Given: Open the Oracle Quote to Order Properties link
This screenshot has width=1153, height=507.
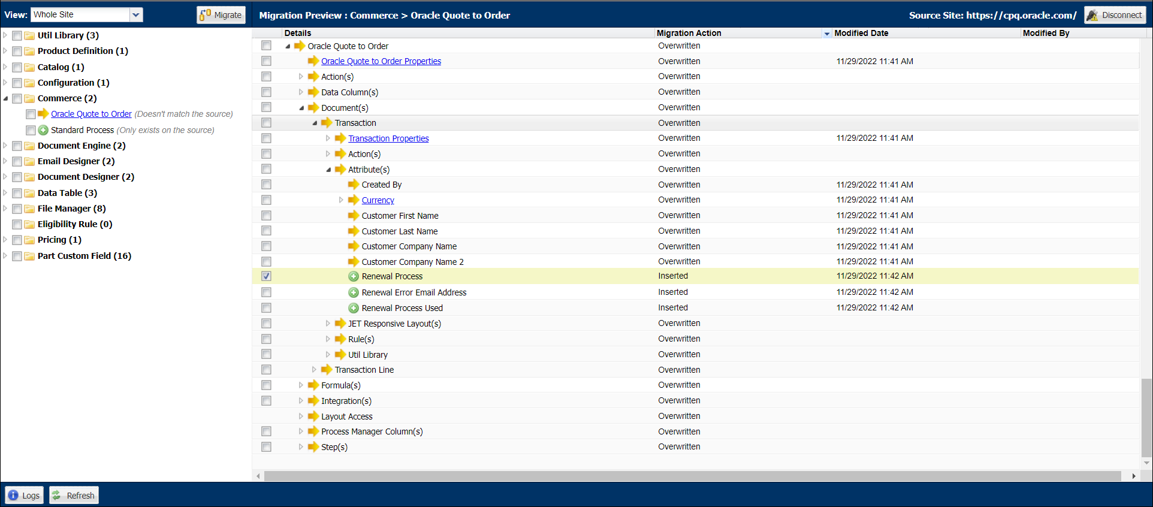Looking at the screenshot, I should [x=381, y=61].
